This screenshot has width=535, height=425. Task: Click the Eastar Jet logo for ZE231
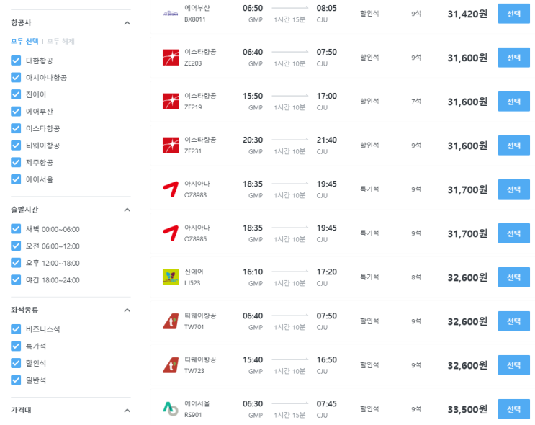(x=171, y=146)
